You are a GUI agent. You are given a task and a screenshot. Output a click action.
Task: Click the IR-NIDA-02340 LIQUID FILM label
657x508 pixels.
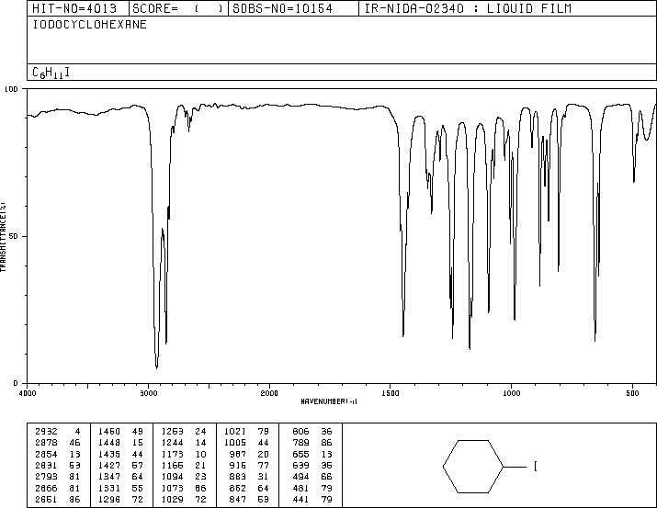pyautogui.click(x=468, y=8)
